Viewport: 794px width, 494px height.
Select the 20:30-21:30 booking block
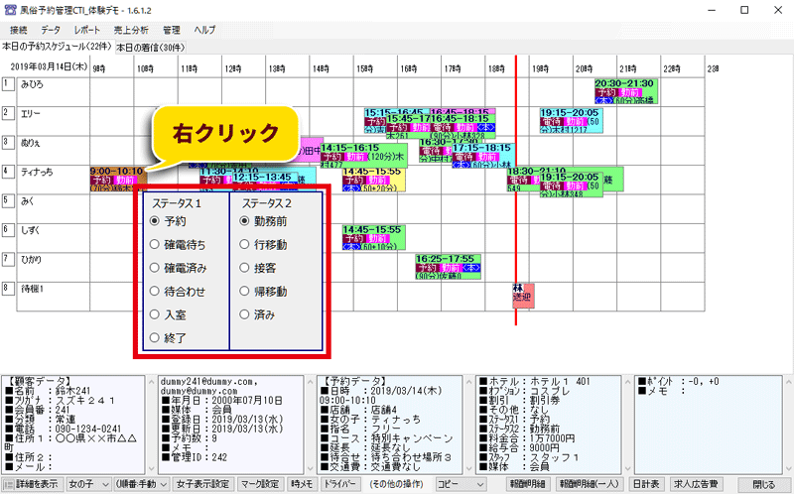(624, 91)
